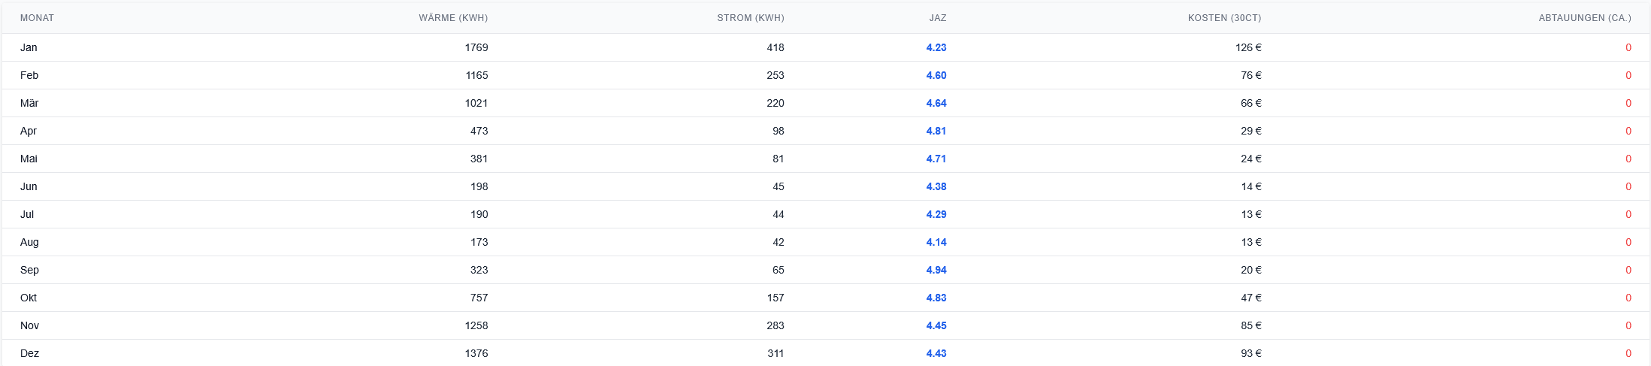Screen dimensions: 1651x366
Task: Select the electricity value 418
Action: click(775, 47)
